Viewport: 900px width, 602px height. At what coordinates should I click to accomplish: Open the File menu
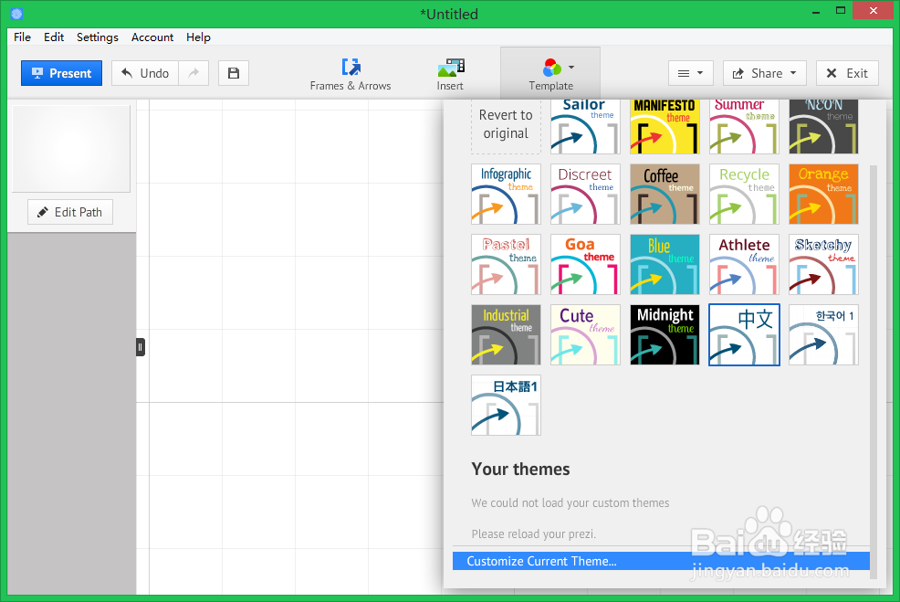coord(23,37)
